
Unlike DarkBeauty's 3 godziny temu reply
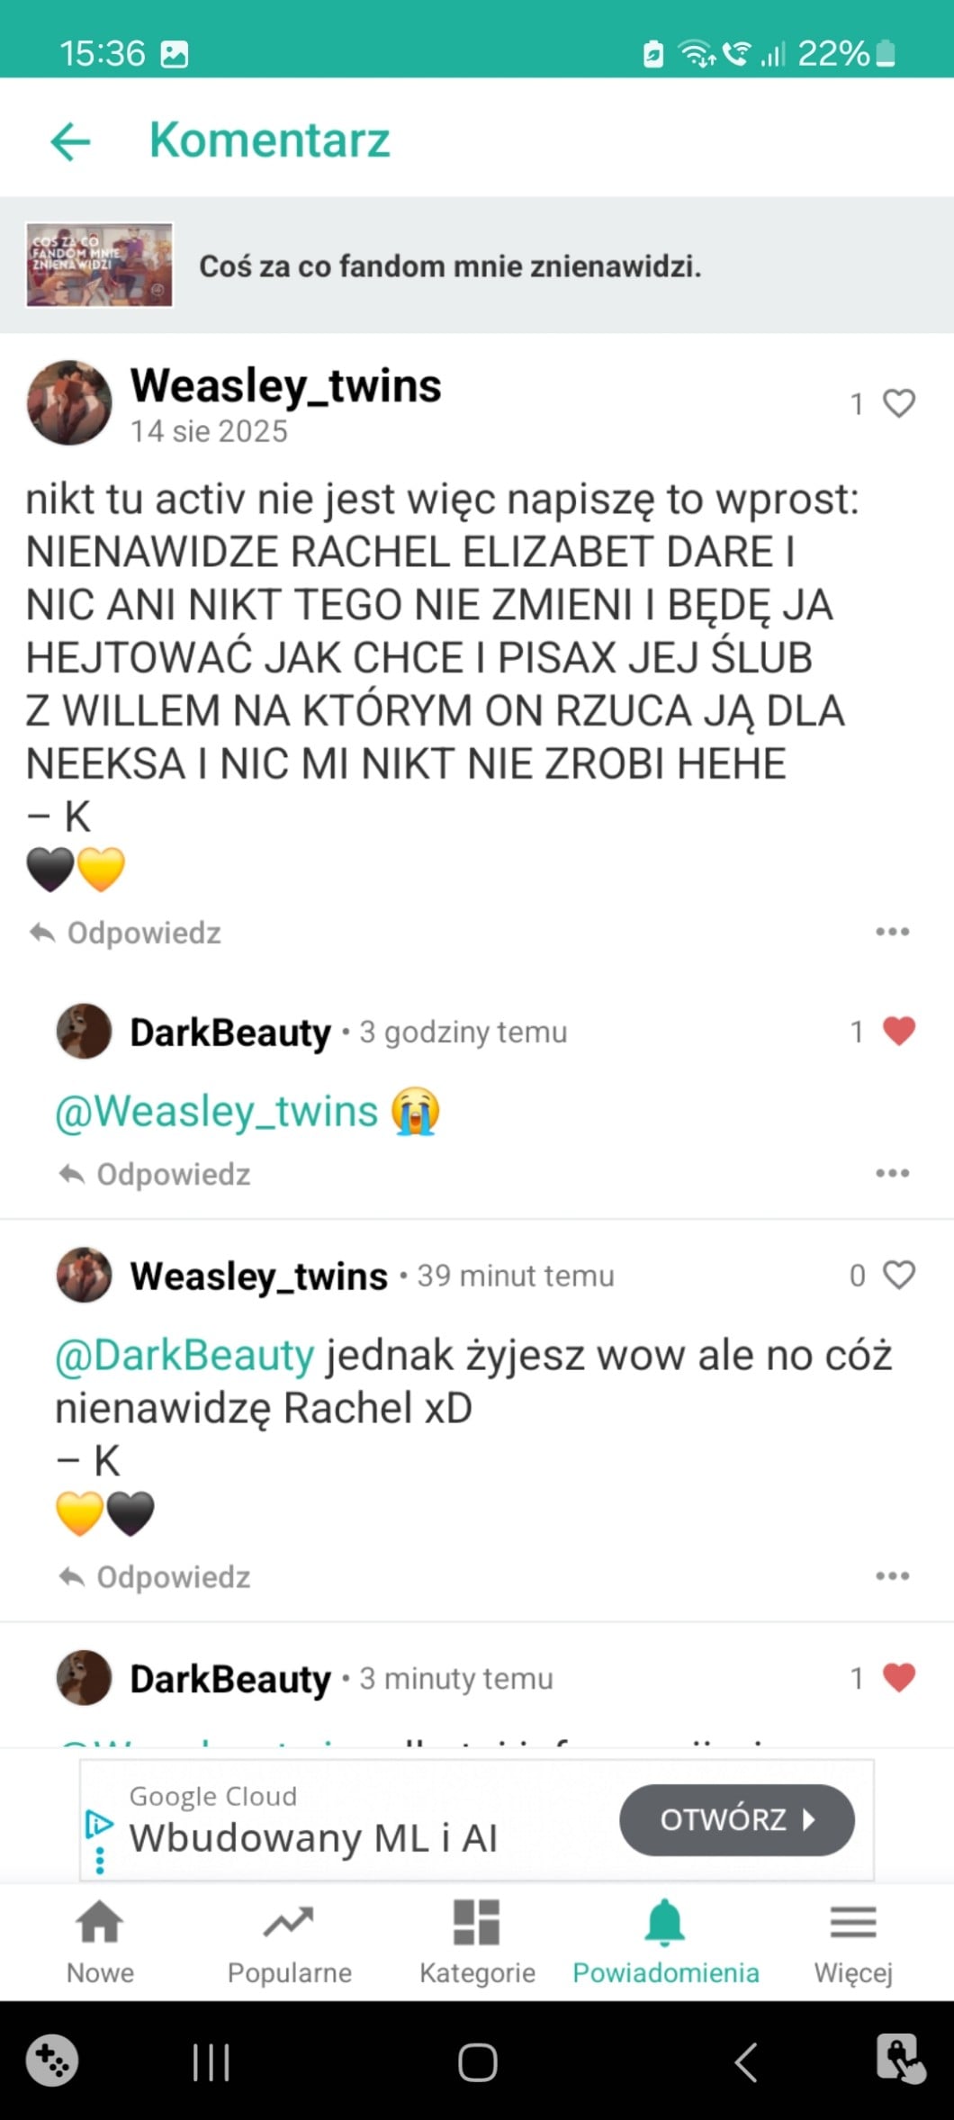(898, 1031)
